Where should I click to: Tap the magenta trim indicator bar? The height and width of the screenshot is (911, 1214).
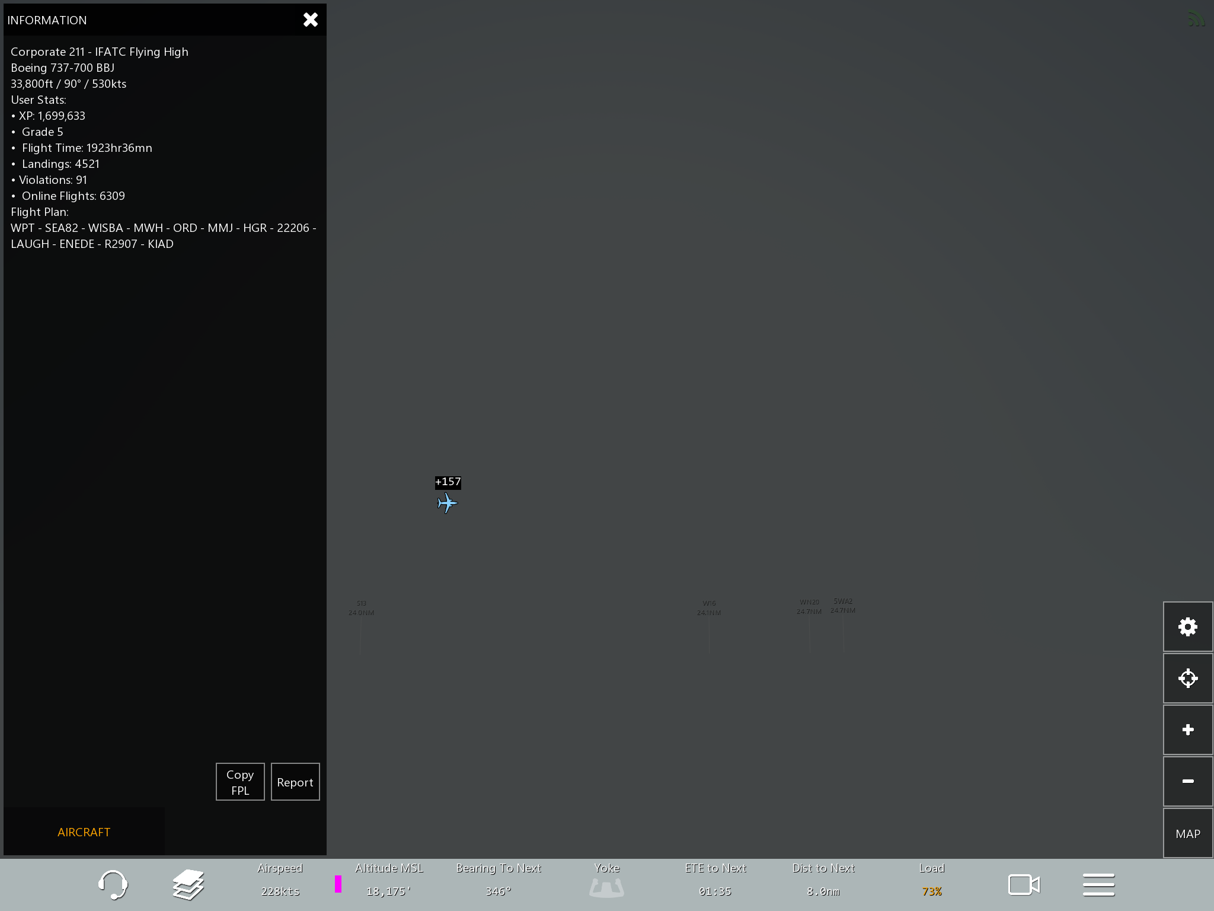[x=338, y=884]
